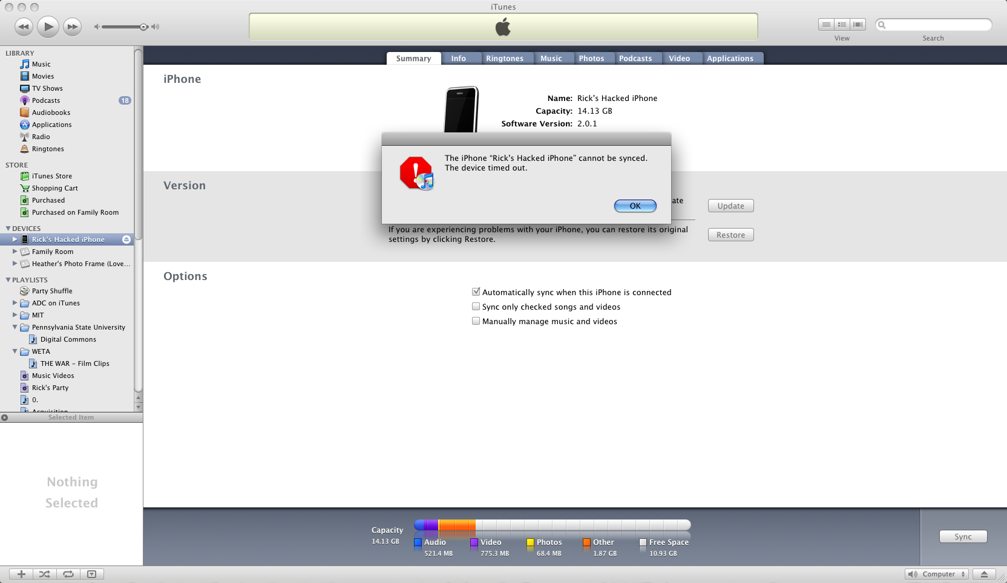Expand the Family Room device
The image size is (1007, 583).
[x=15, y=252]
